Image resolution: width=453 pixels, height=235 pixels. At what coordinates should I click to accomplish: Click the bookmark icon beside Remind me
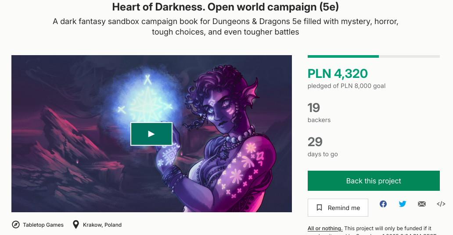[x=319, y=207]
